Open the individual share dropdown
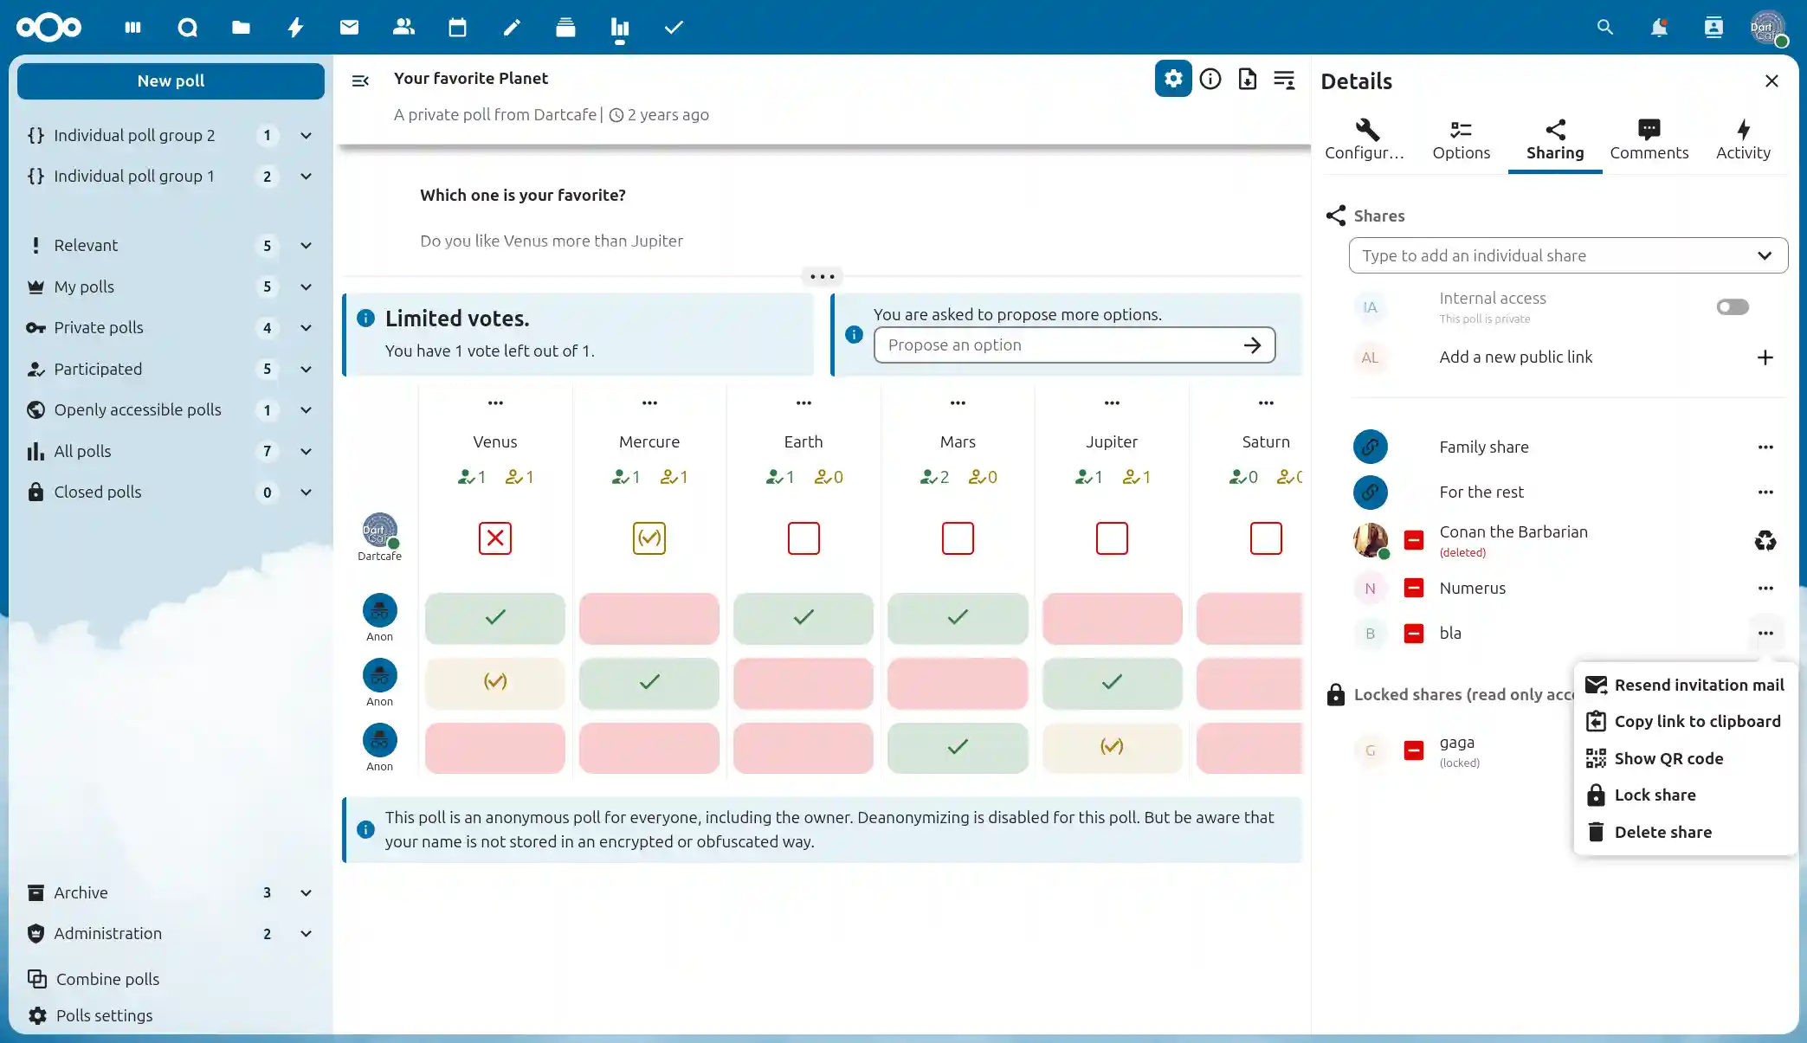This screenshot has width=1807, height=1043. [1764, 255]
